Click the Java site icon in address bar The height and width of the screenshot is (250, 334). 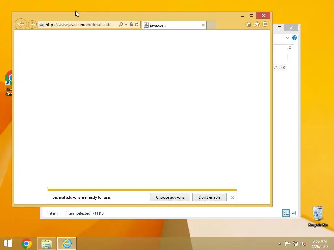(41, 25)
